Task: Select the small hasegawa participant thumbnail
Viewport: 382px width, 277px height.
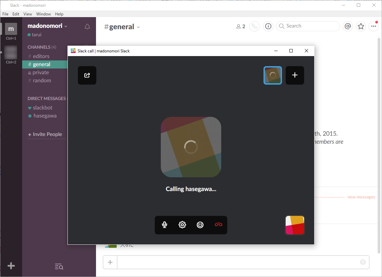Action: [273, 75]
